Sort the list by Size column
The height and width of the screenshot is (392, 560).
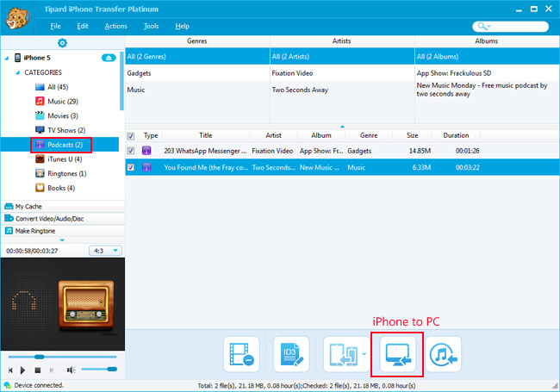[x=412, y=135]
